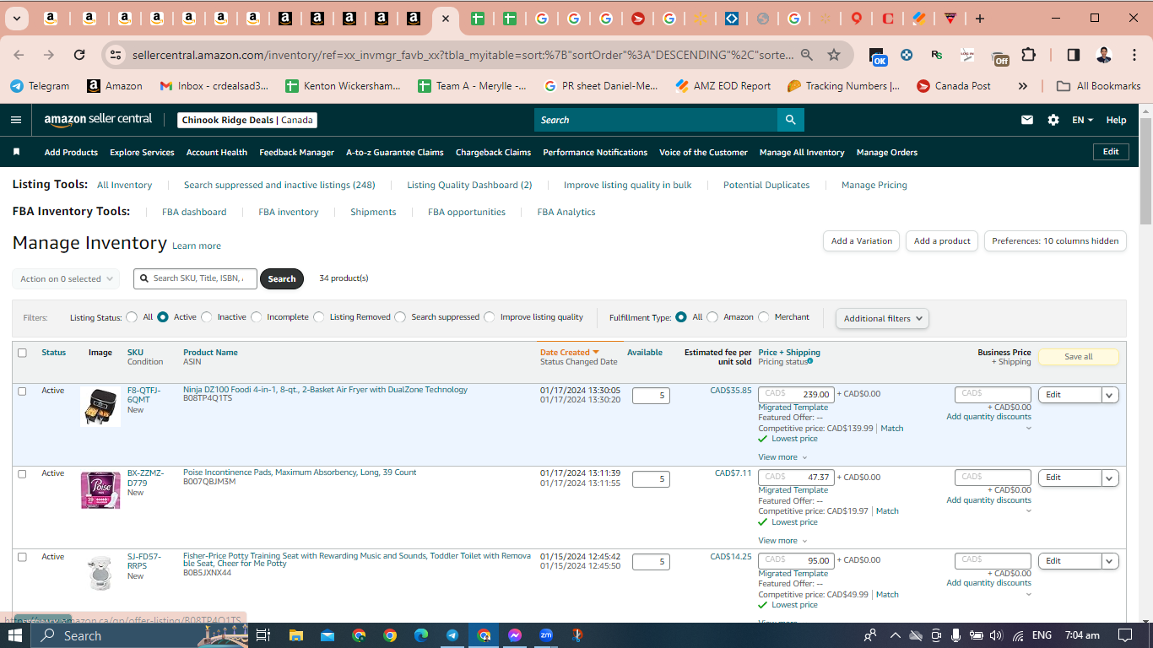Open the Action on 0 selected dropdown
This screenshot has height=648, width=1153.
66,278
